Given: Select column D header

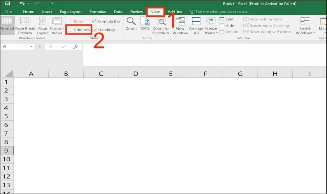Looking at the screenshot, I should pyautogui.click(x=135, y=74).
